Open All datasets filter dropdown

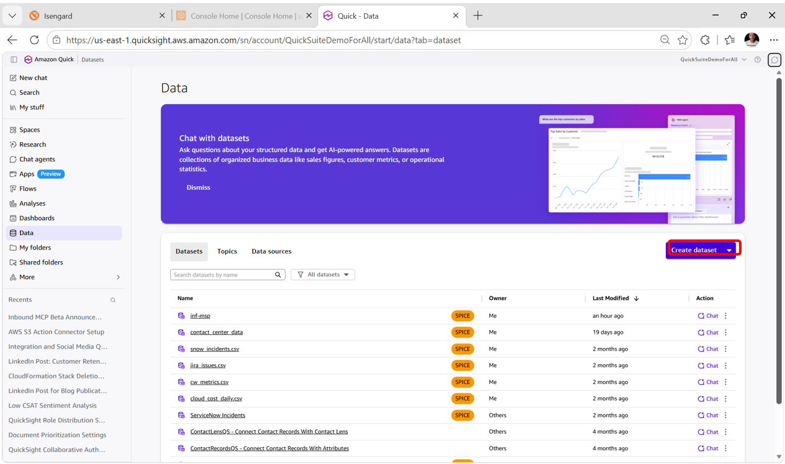click(x=323, y=275)
